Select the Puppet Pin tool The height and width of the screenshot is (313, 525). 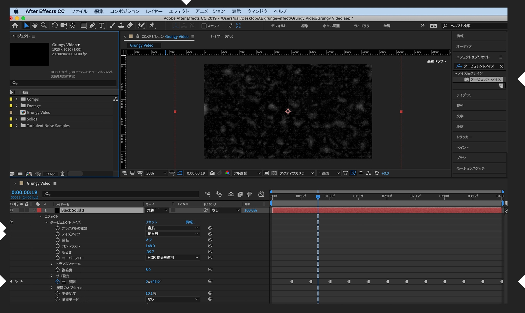pos(152,26)
